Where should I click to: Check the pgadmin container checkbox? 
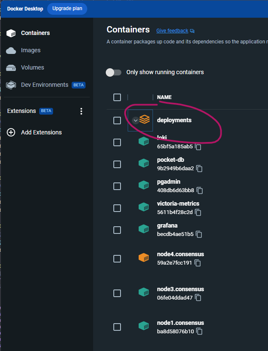(117, 186)
